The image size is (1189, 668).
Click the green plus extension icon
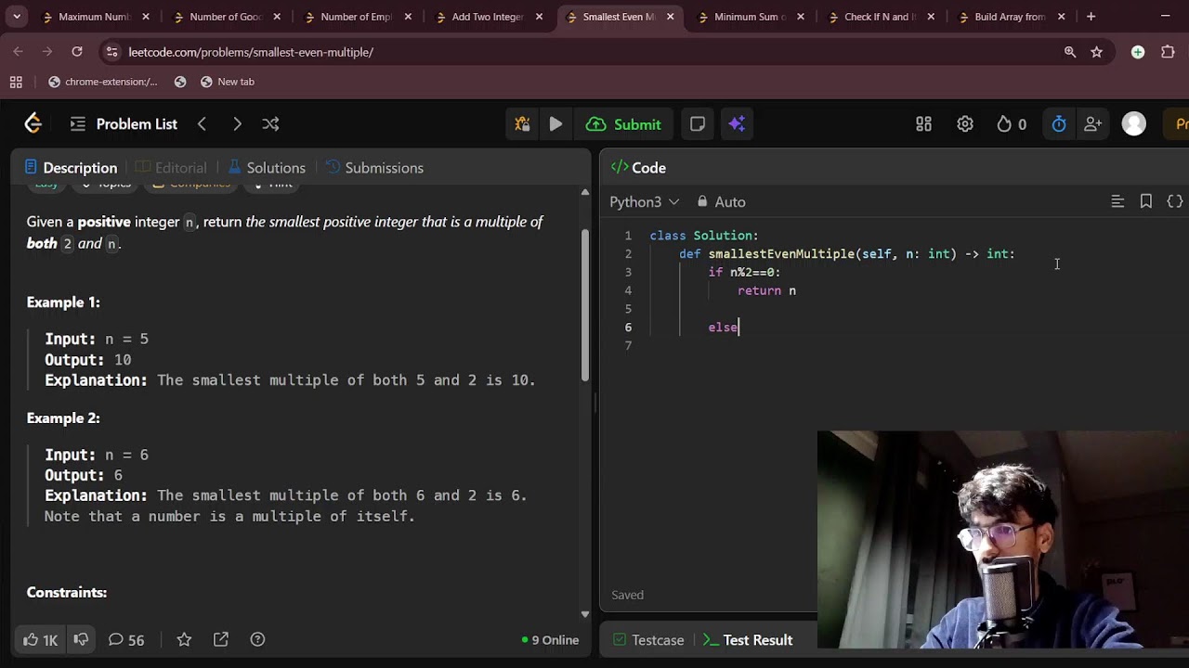tap(1138, 52)
